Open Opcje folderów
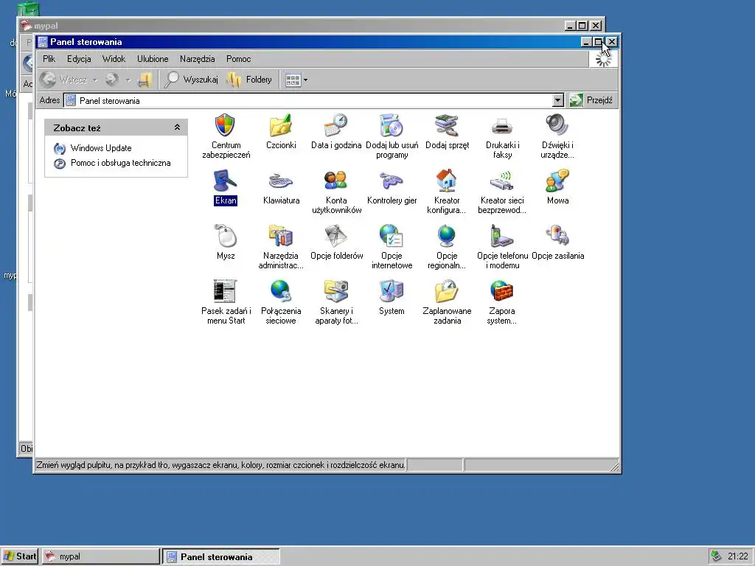Viewport: 755px width, 566px height. (336, 237)
